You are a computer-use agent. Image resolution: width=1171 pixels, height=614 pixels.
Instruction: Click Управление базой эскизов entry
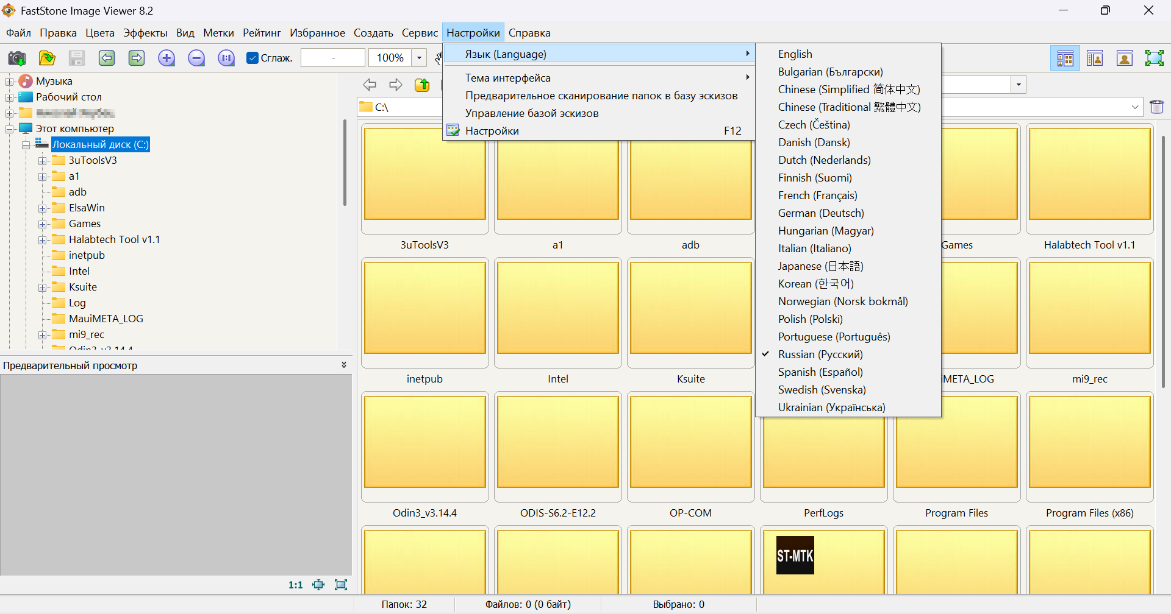tap(531, 113)
